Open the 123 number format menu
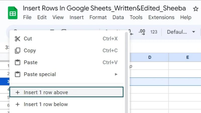The height and width of the screenshot is (113, 201). [x=154, y=32]
